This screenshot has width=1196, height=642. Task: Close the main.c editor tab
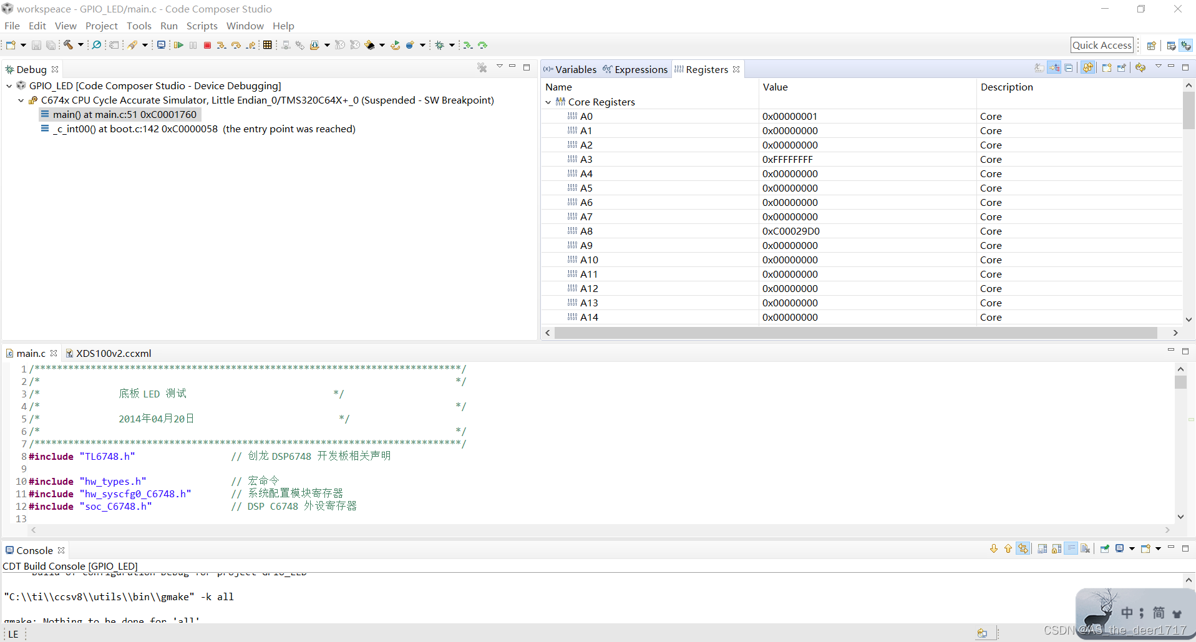pyautogui.click(x=54, y=353)
